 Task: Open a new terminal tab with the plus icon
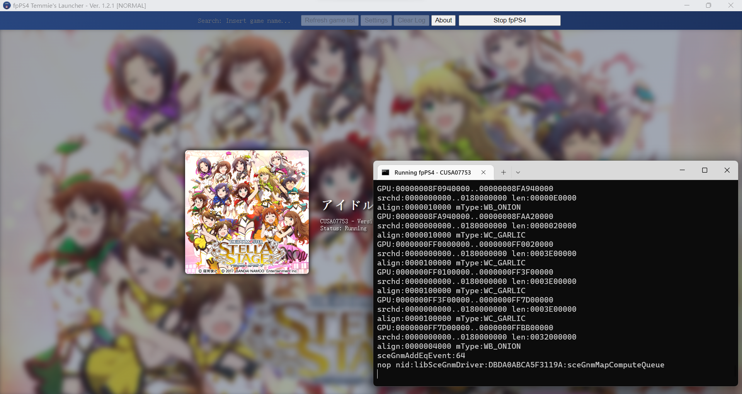point(503,172)
